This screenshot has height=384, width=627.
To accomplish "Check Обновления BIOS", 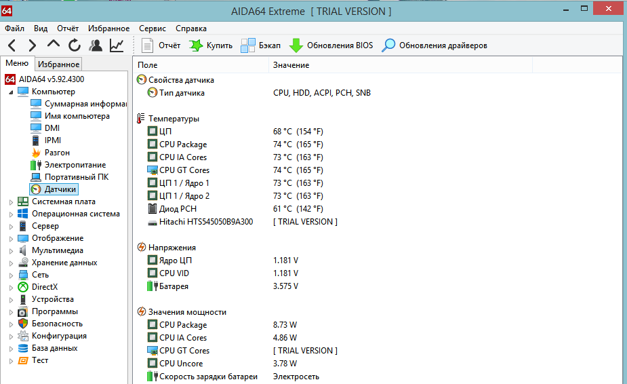I will click(x=331, y=45).
